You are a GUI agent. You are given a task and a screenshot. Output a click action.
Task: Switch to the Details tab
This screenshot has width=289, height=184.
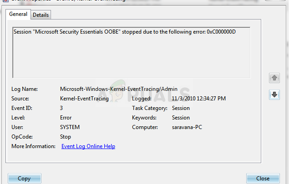41,15
